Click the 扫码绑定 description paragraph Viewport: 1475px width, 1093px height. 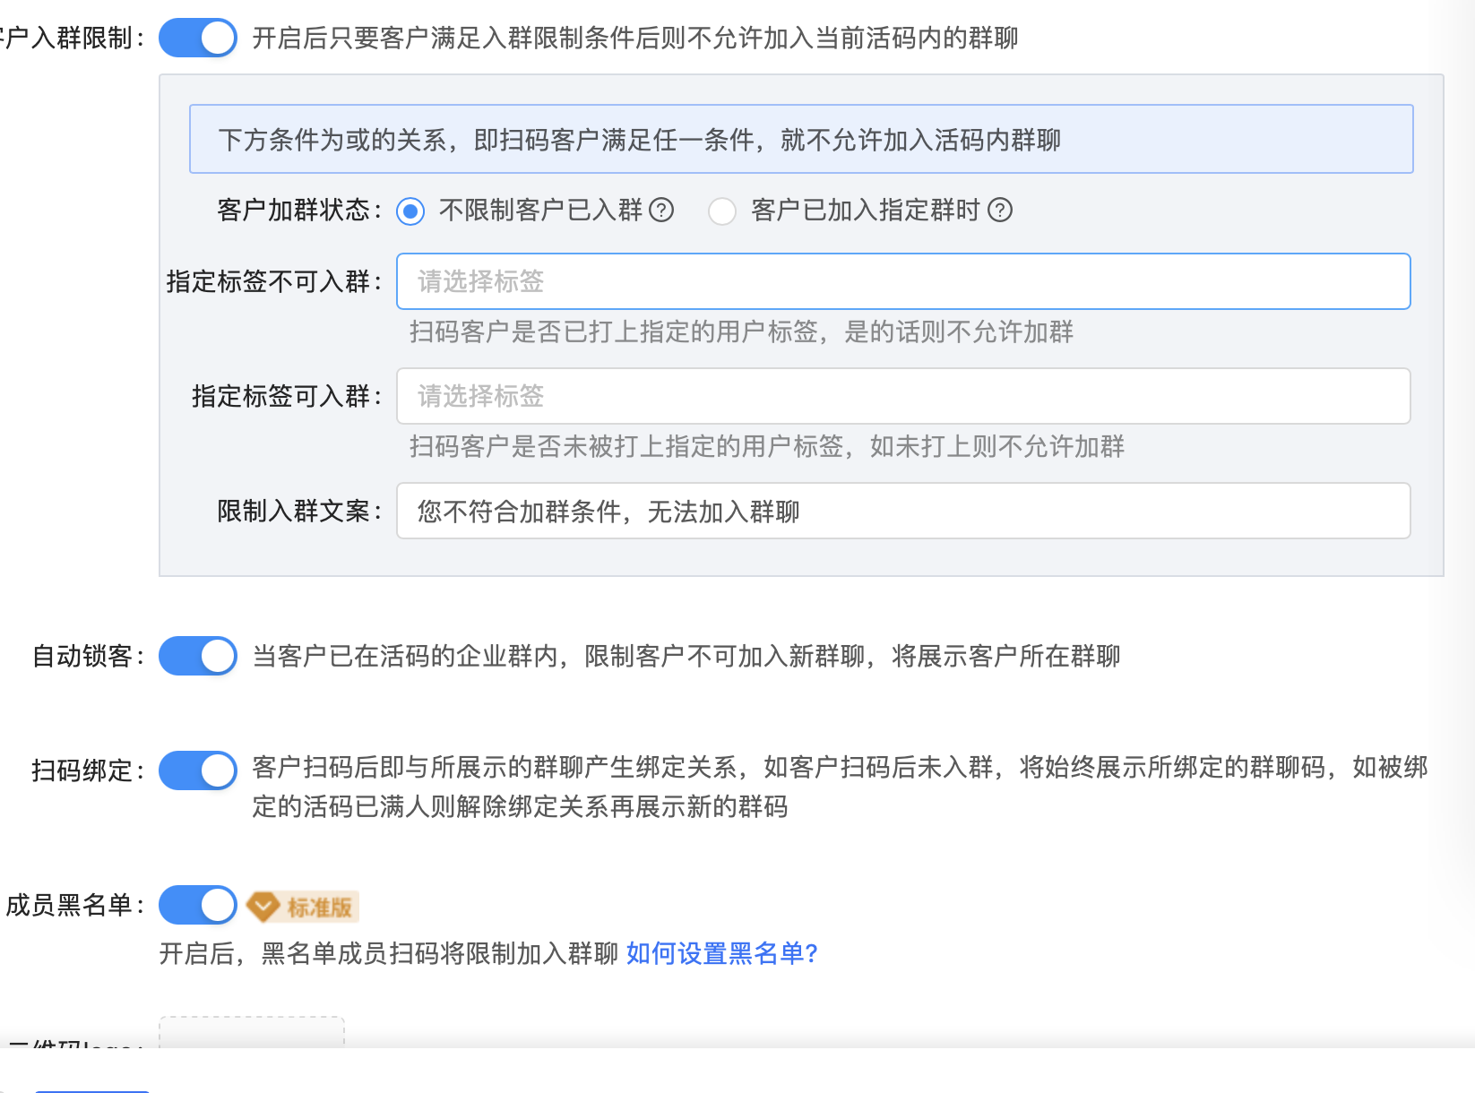840,787
